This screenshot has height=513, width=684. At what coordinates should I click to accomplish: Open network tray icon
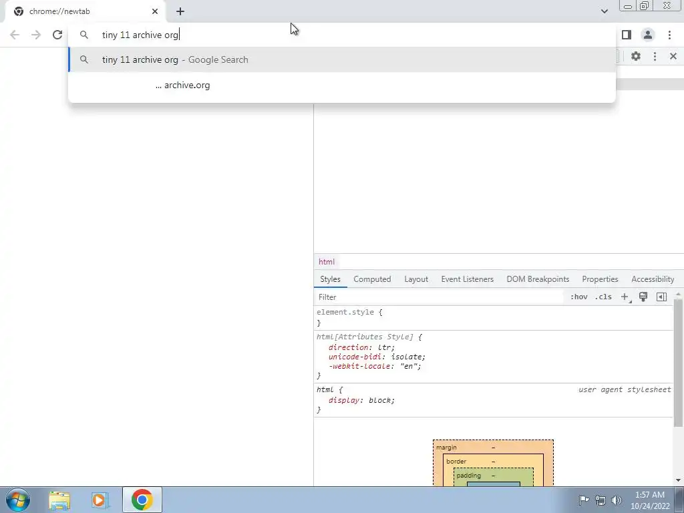tap(601, 500)
